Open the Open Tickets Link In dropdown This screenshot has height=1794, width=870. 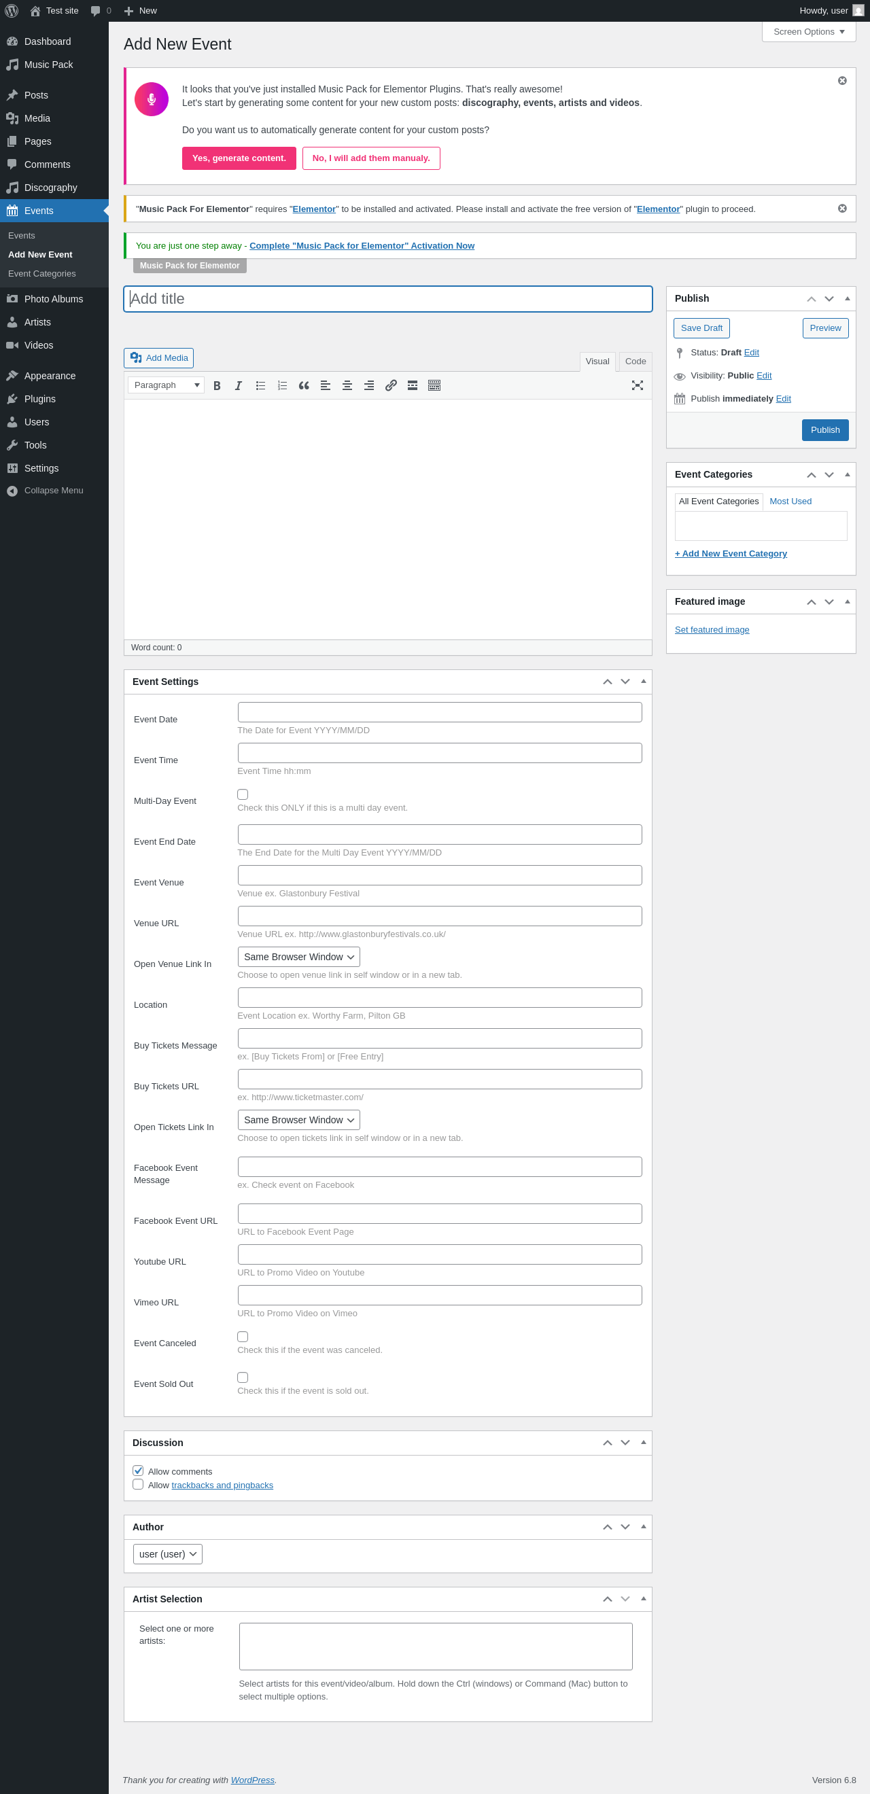click(x=299, y=1120)
